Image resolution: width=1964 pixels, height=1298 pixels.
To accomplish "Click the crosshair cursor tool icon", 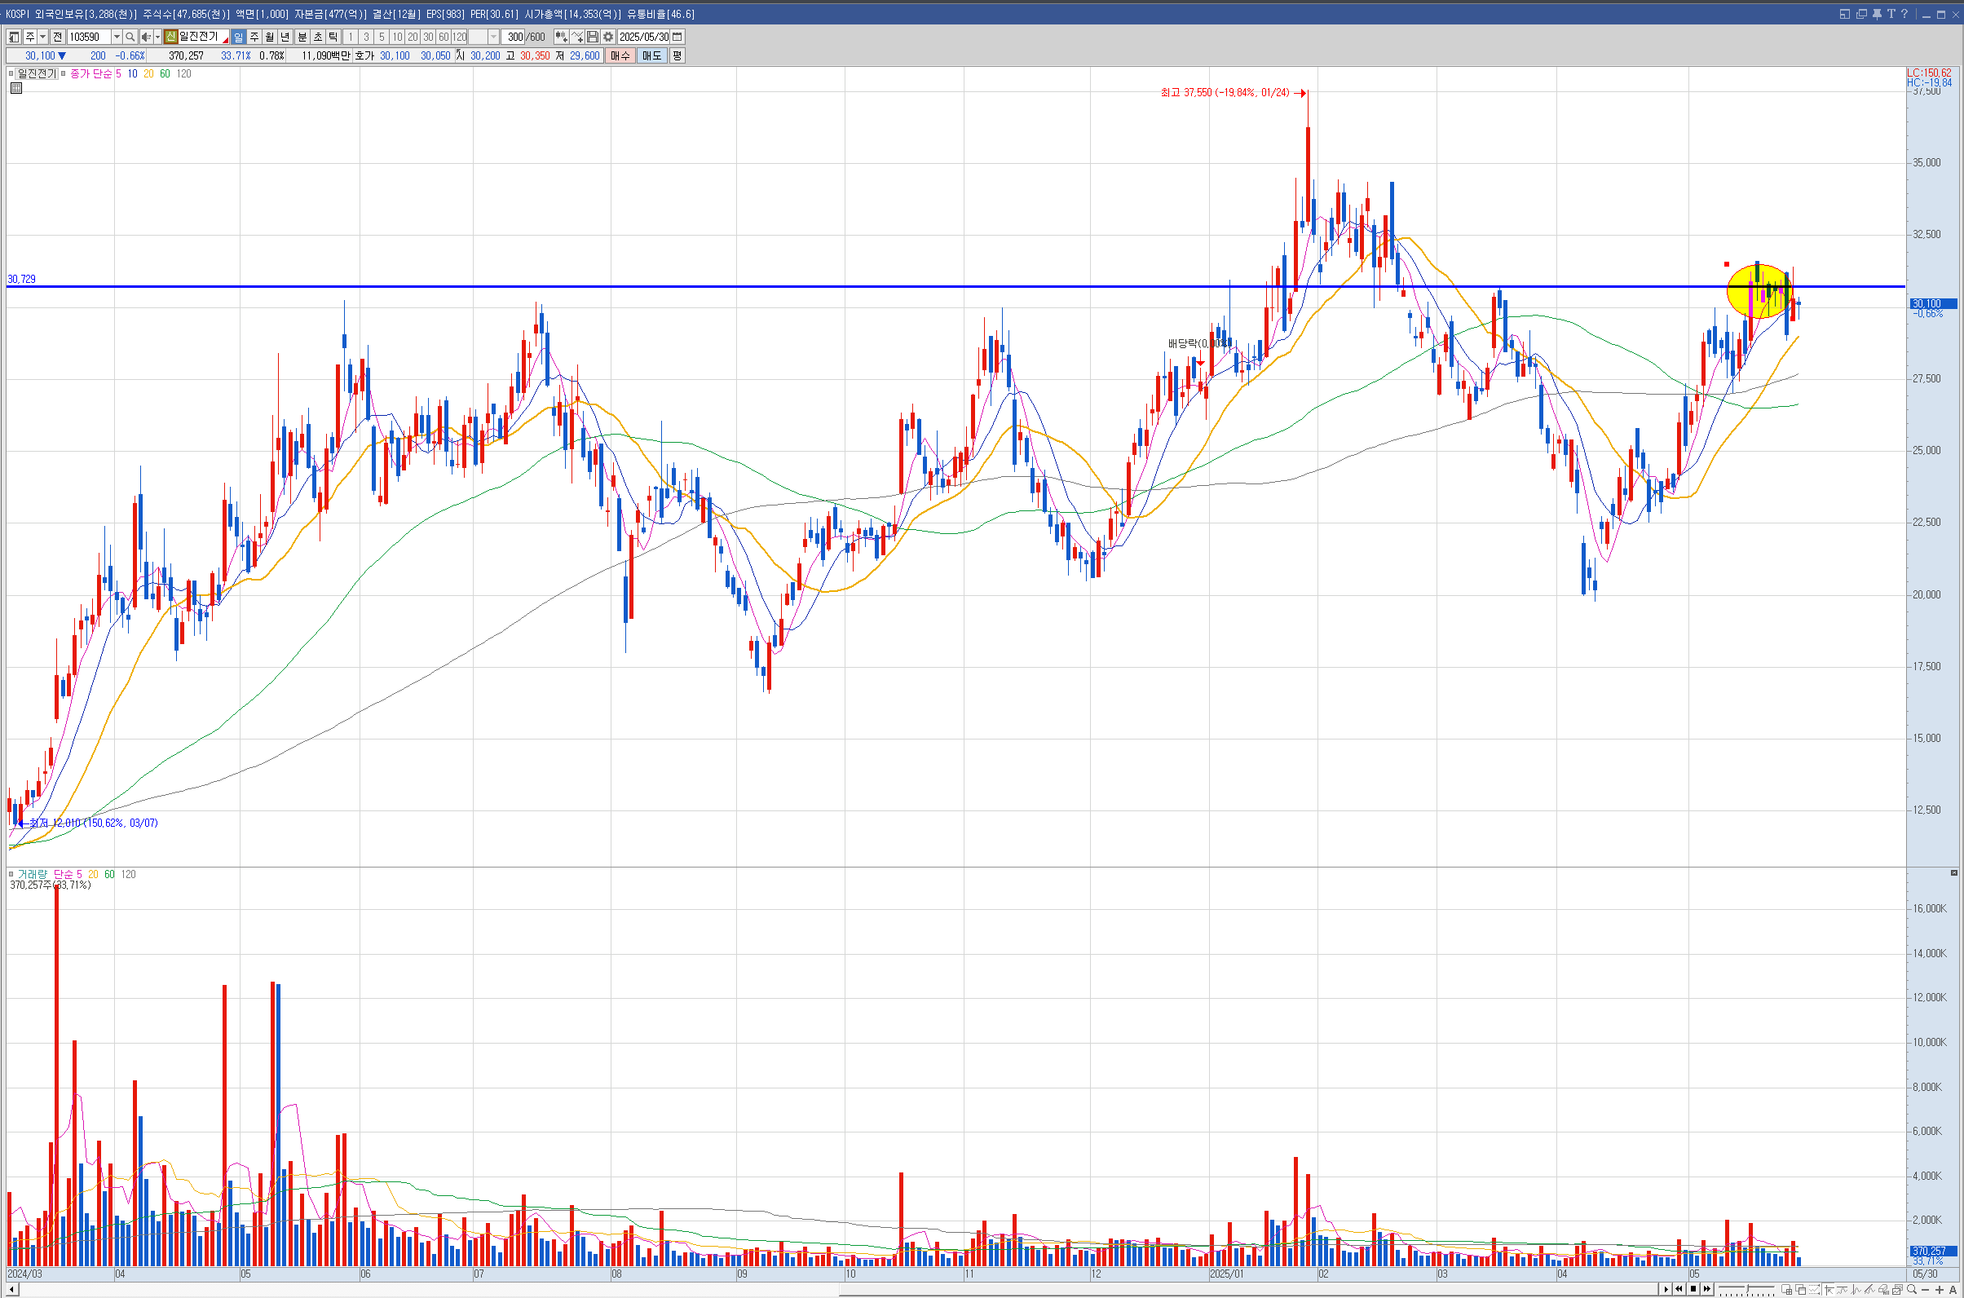I will [x=1829, y=1290].
